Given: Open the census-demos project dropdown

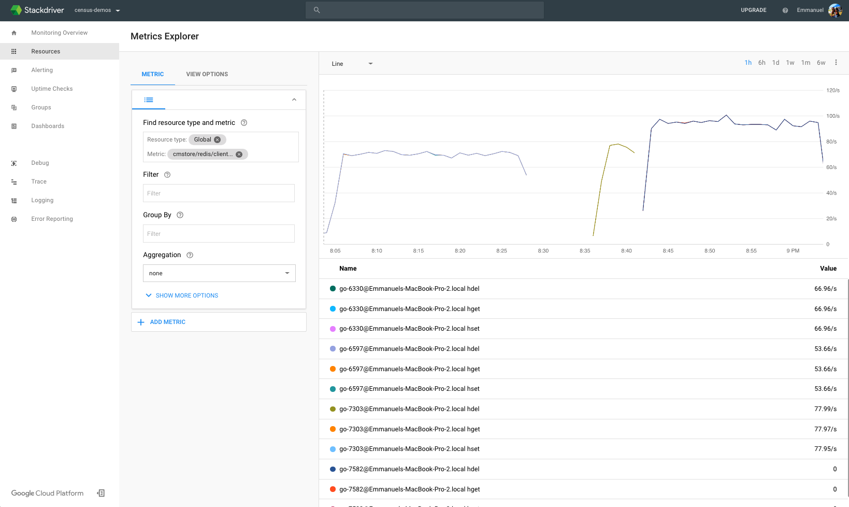Looking at the screenshot, I should (x=97, y=10).
